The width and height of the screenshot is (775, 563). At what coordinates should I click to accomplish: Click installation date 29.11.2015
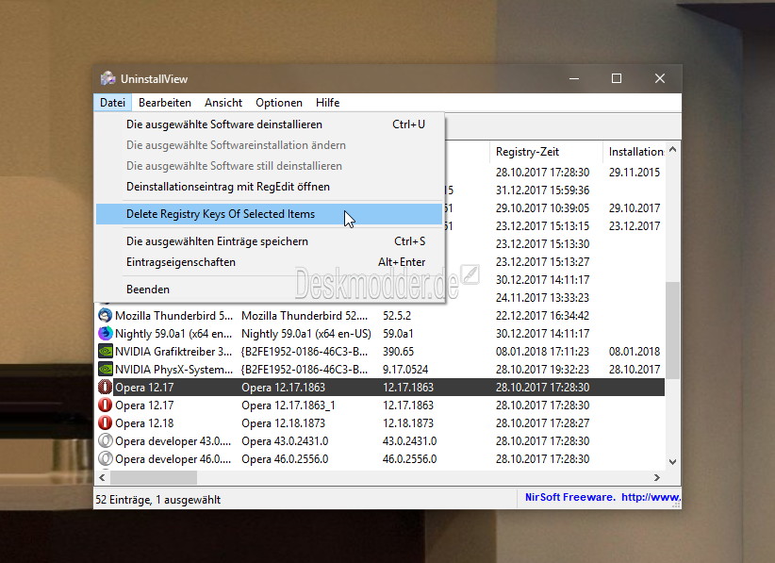click(635, 173)
